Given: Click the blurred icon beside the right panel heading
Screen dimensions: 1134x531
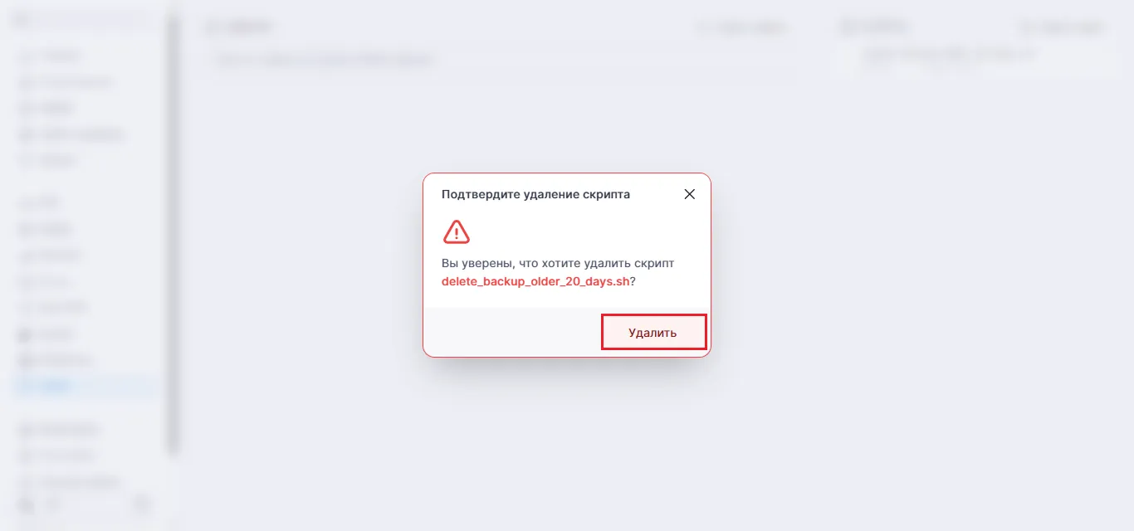Looking at the screenshot, I should click(848, 27).
